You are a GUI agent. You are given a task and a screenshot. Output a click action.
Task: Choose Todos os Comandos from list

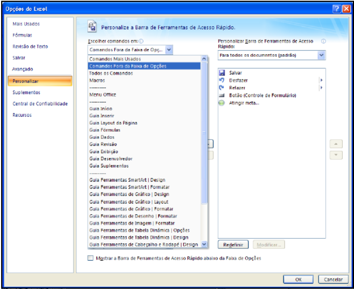click(111, 73)
